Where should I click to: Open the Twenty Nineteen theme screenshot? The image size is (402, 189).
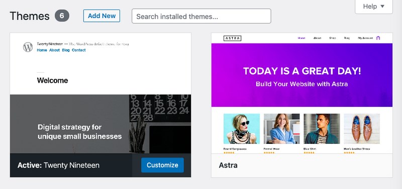click(100, 93)
